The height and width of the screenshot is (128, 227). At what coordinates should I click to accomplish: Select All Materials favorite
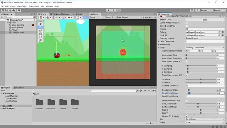coord(13,96)
